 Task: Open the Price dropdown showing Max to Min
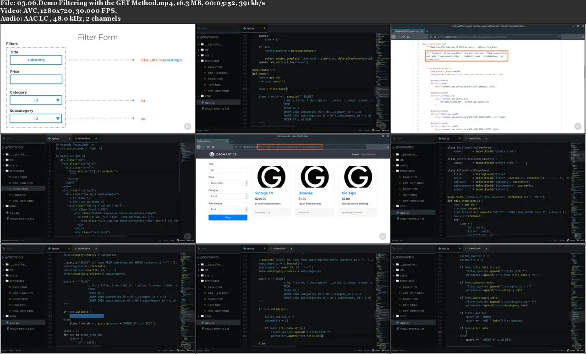click(228, 183)
